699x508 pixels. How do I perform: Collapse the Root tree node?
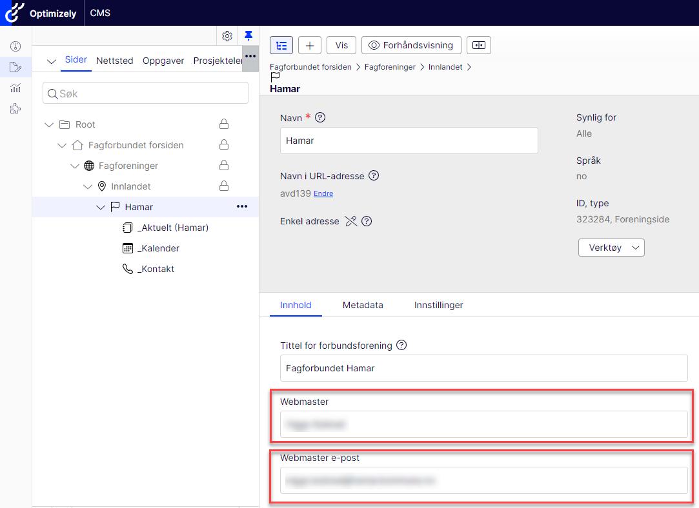pyautogui.click(x=49, y=124)
